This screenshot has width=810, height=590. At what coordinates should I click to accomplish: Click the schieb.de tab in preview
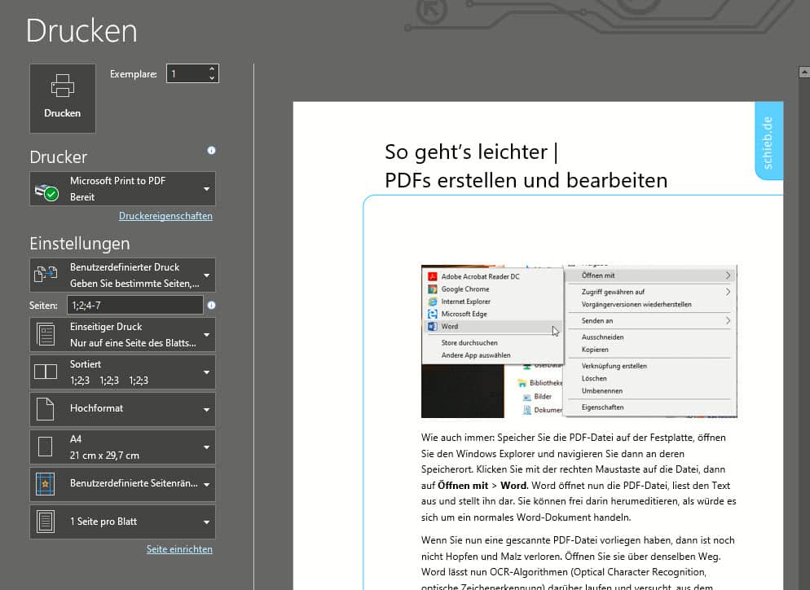[x=768, y=141]
